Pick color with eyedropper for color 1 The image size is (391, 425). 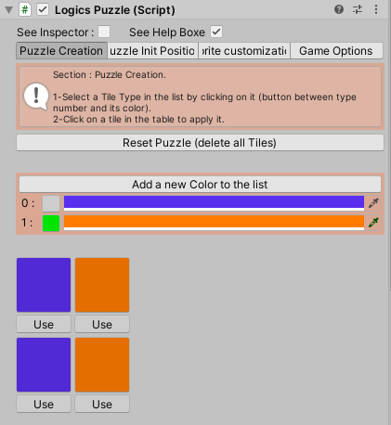[373, 223]
